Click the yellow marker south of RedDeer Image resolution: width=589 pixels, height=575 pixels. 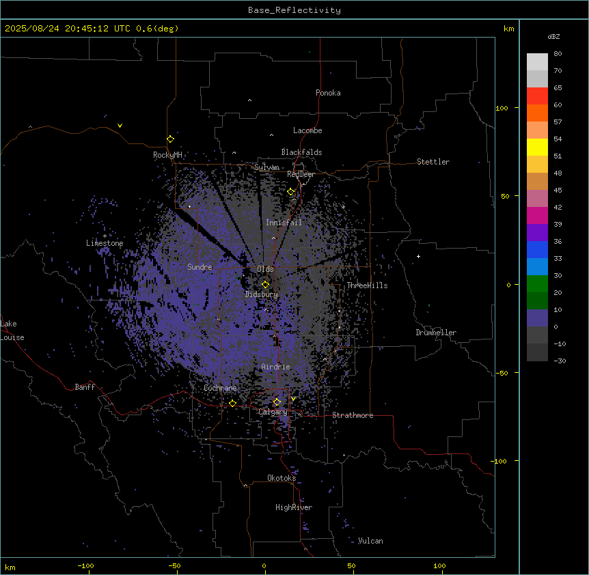[290, 192]
